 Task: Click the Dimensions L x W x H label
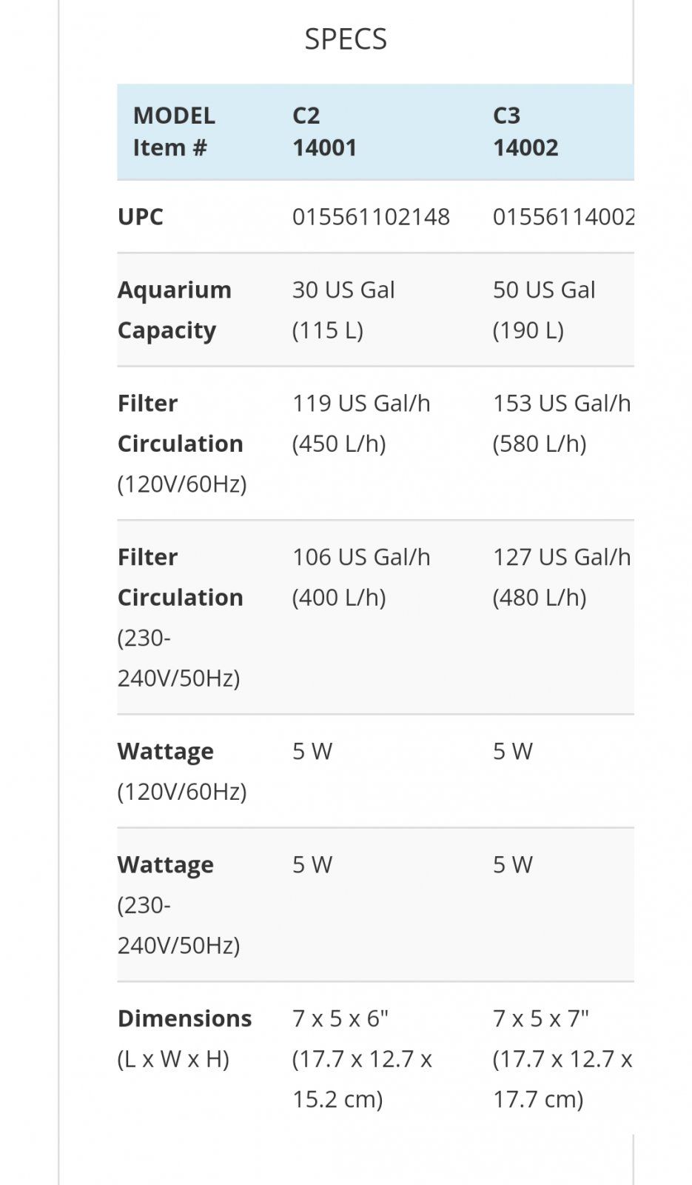(x=184, y=1038)
